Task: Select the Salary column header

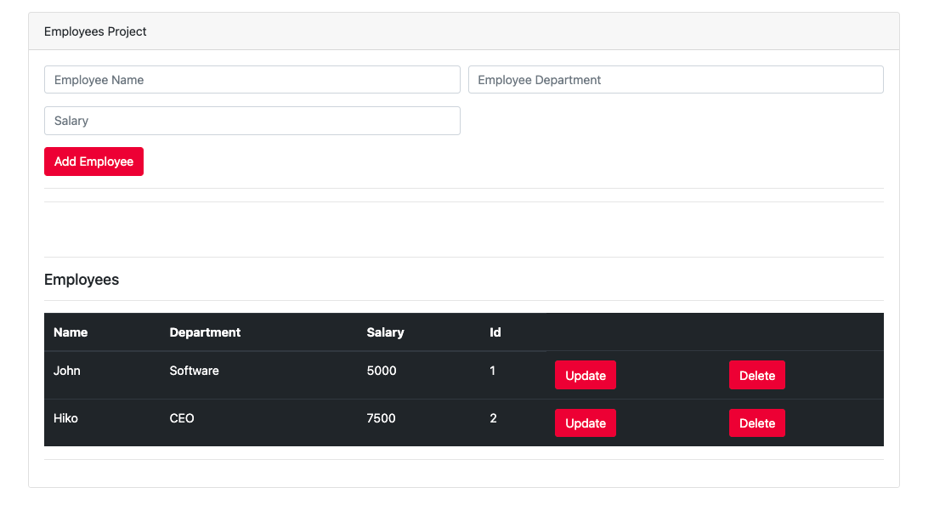Action: tap(384, 332)
